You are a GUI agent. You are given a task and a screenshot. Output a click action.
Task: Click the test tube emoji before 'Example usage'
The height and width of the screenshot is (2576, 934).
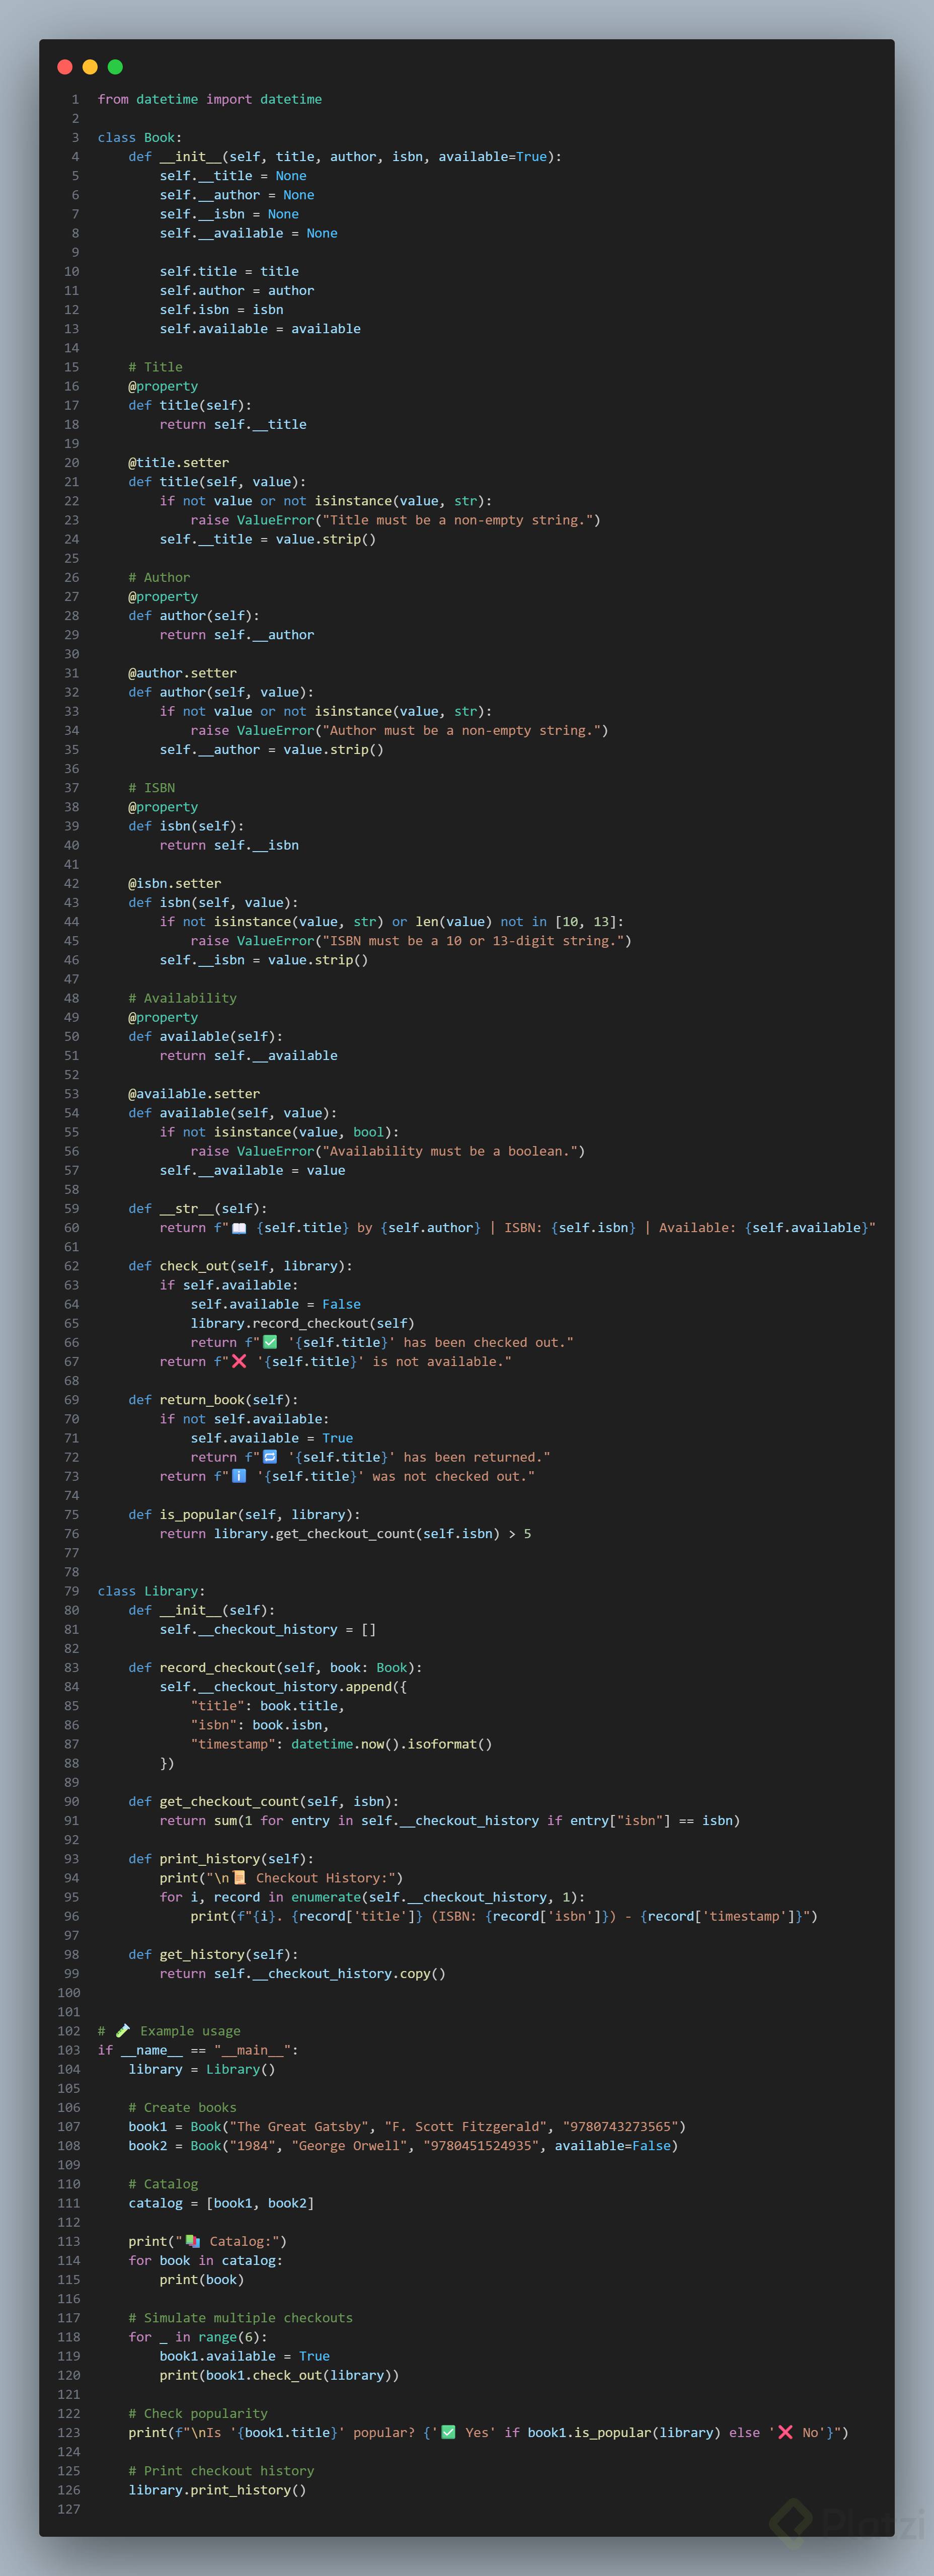123,2031
